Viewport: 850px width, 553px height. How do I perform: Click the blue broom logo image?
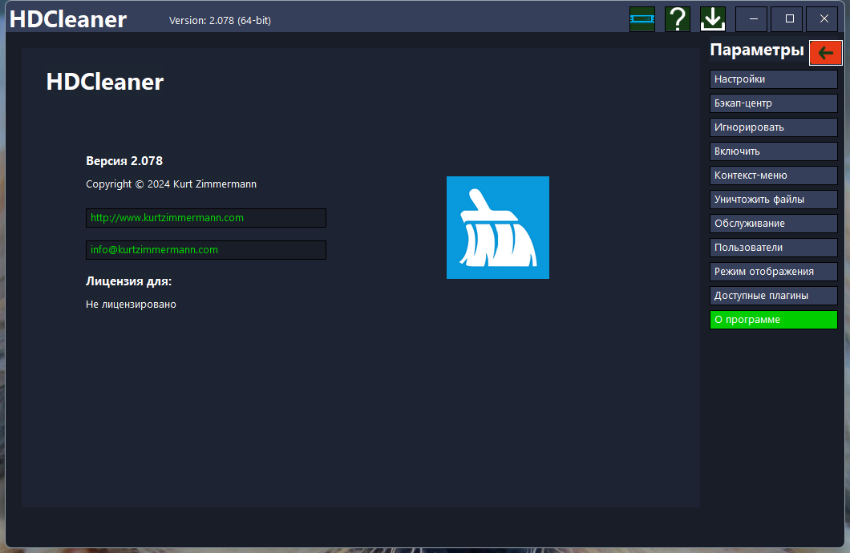click(497, 228)
